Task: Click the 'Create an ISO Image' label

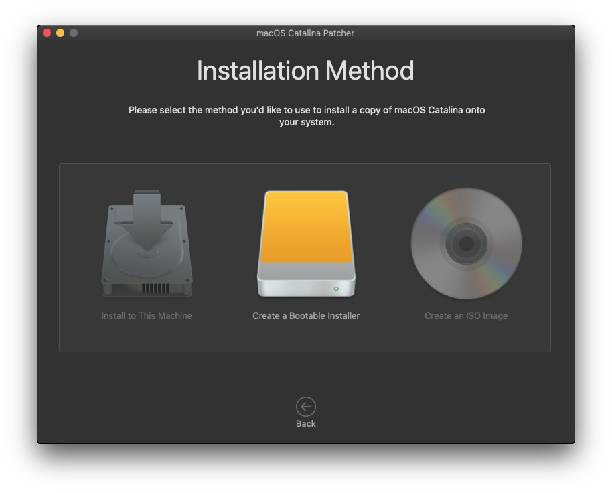Action: coord(466,315)
